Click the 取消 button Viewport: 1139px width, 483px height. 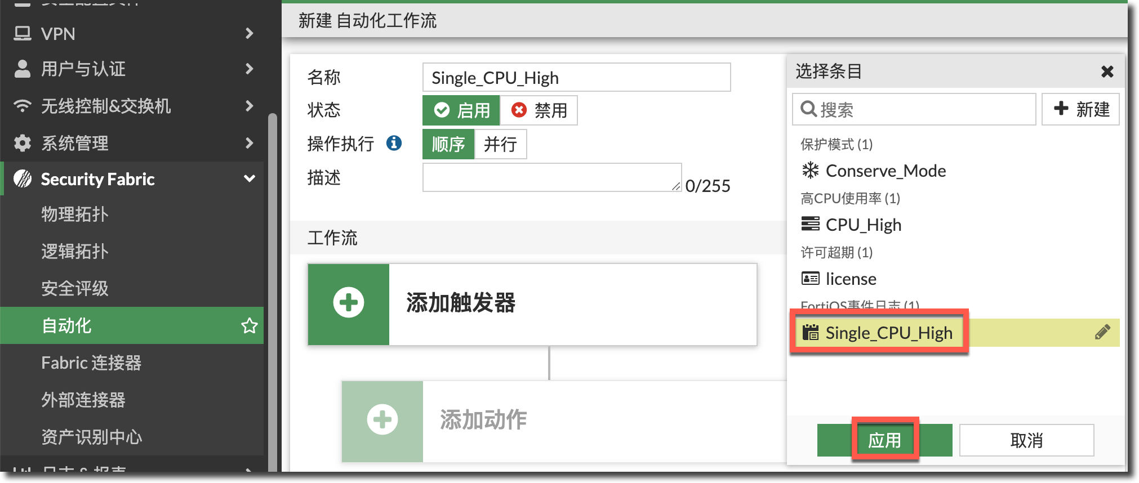1026,440
